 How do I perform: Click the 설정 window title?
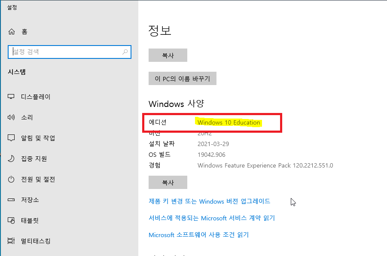tap(12, 7)
